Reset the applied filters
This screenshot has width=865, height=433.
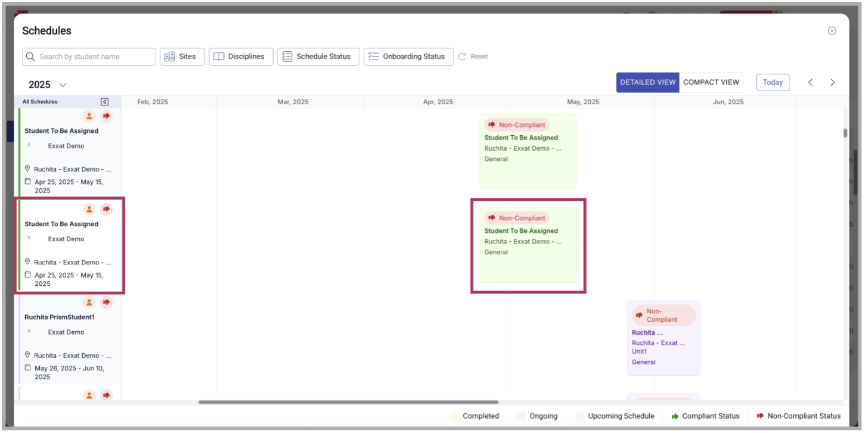(473, 57)
